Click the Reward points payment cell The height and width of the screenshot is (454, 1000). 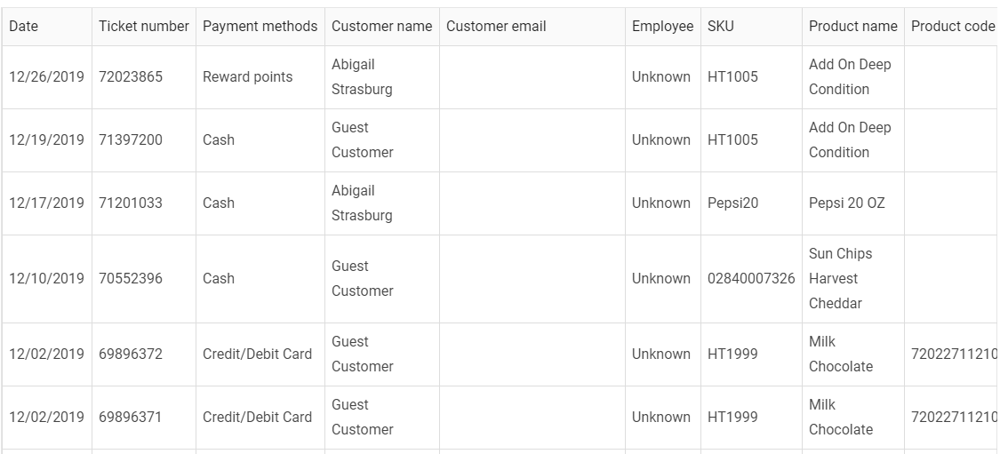(247, 77)
